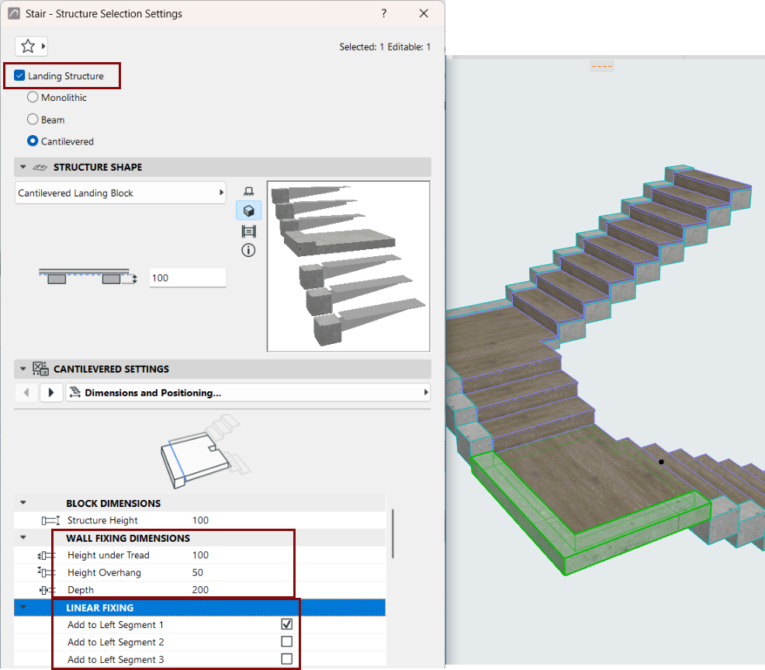Select the Monolithic radio option
Viewport: 765px width, 670px height.
click(x=33, y=97)
